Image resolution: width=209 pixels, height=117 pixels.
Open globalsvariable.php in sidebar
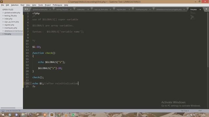[x=12, y=13]
